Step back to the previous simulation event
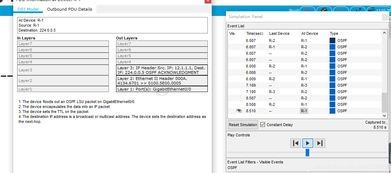Image resolution: width=391 pixels, height=173 pixels. point(296,143)
